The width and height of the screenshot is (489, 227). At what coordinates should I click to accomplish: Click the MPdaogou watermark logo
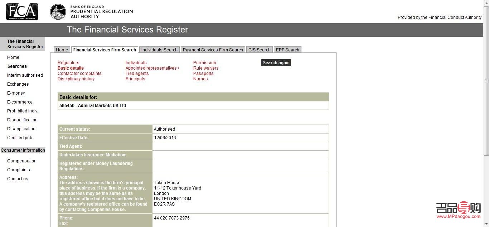tap(458, 210)
